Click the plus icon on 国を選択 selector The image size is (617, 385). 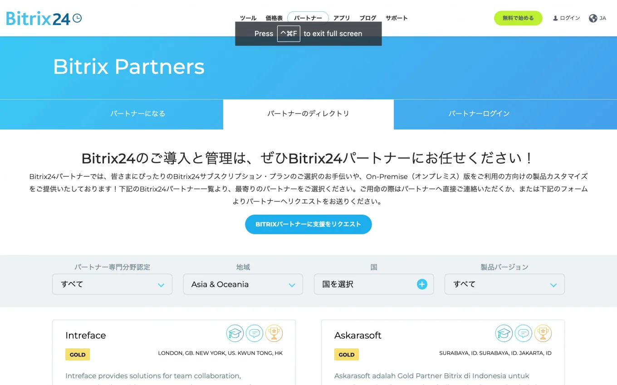click(421, 284)
